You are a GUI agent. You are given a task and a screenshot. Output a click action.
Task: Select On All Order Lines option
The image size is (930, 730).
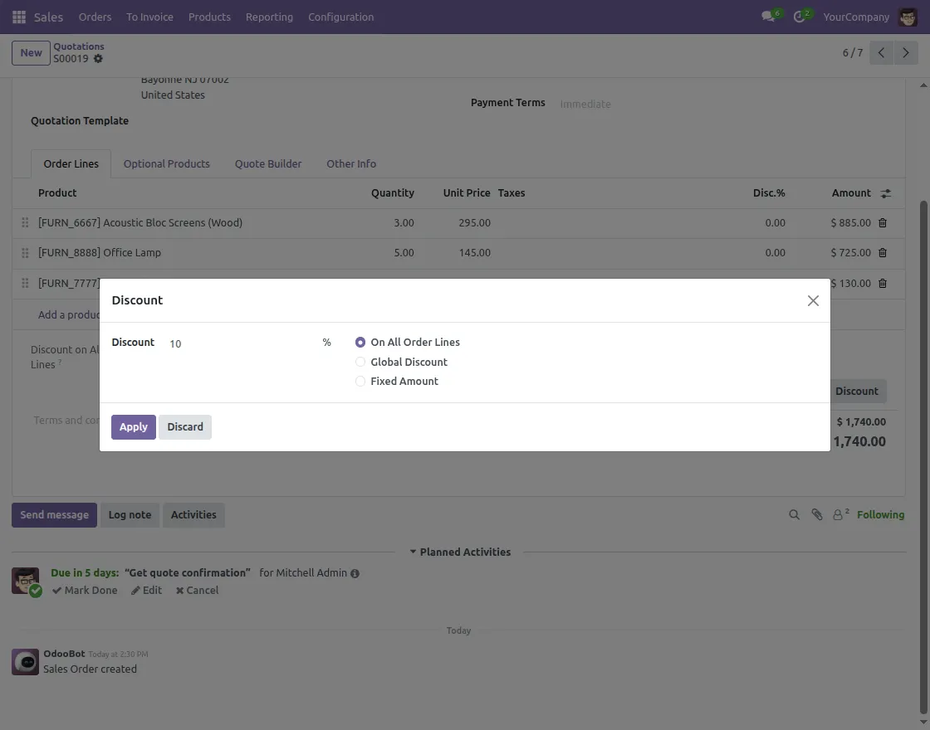click(x=360, y=342)
